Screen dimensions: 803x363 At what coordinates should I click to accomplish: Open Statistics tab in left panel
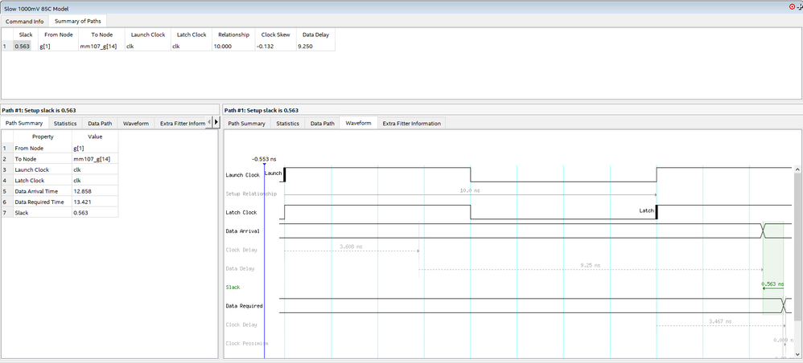tap(65, 124)
